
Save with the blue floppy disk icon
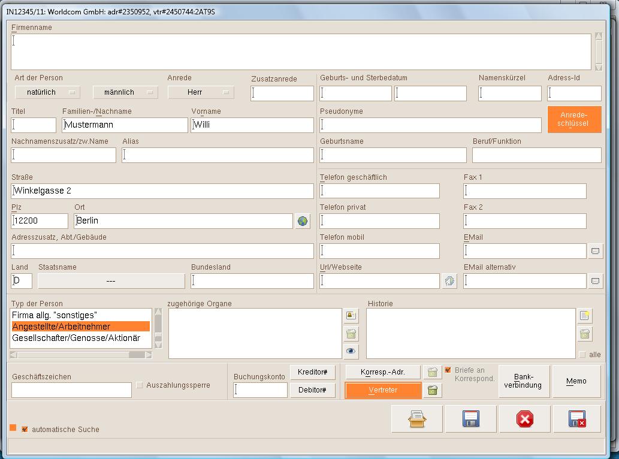pyautogui.click(x=470, y=419)
